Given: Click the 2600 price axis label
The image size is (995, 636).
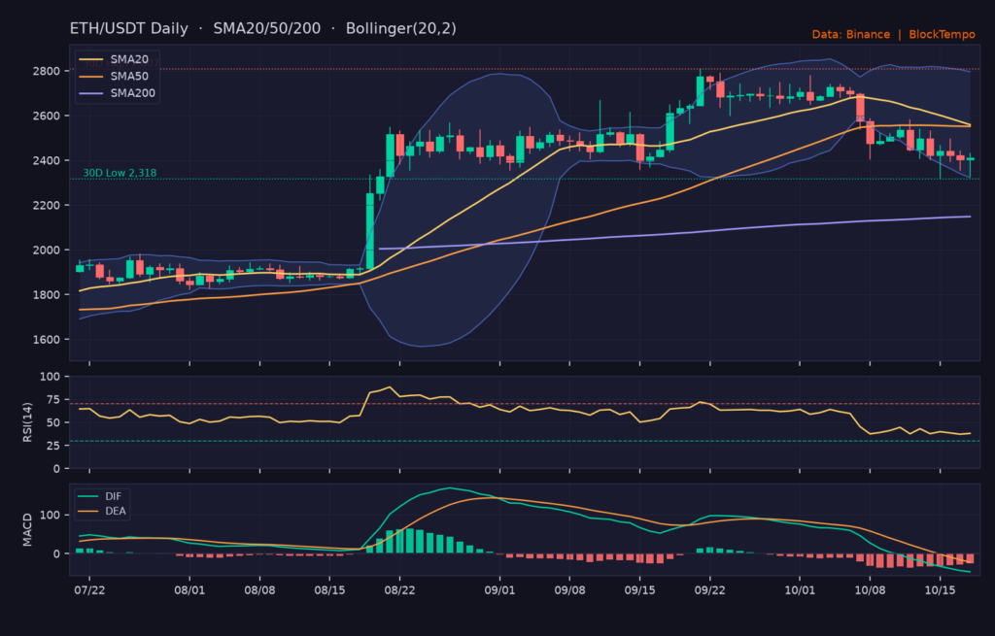Looking at the screenshot, I should [47, 116].
